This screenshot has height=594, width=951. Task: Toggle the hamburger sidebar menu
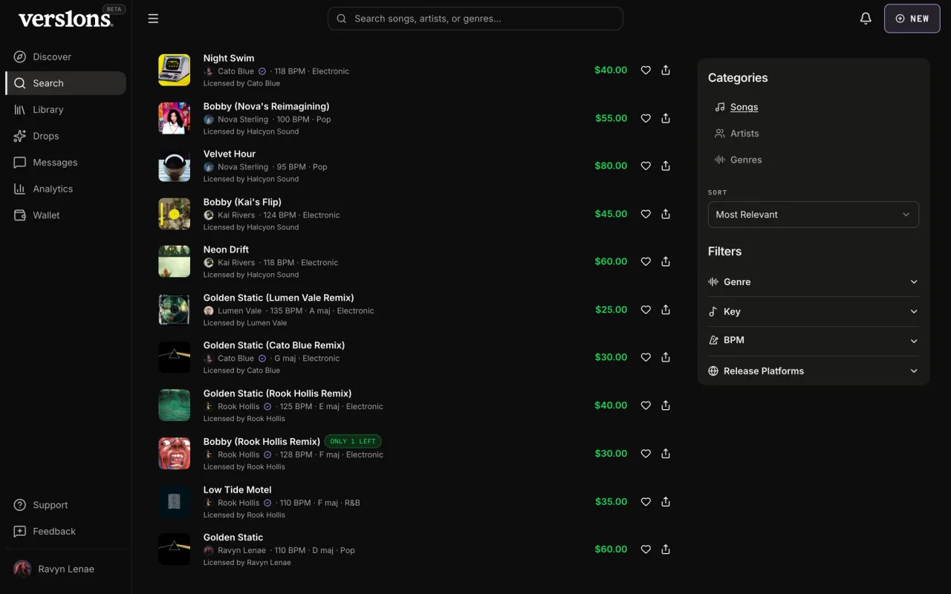(153, 19)
